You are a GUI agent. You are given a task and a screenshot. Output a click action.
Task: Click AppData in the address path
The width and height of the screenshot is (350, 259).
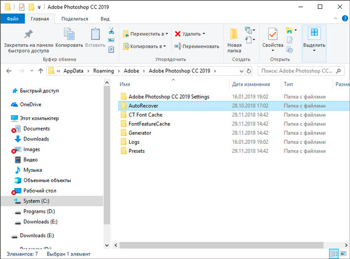[x=73, y=71]
